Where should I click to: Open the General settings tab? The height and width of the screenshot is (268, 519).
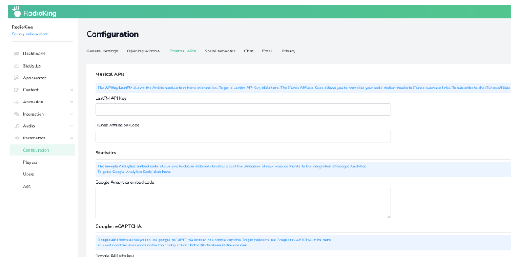(102, 51)
